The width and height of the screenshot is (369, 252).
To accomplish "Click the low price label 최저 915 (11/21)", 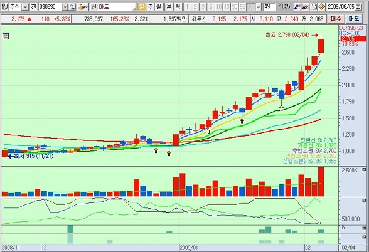I will point(33,156).
